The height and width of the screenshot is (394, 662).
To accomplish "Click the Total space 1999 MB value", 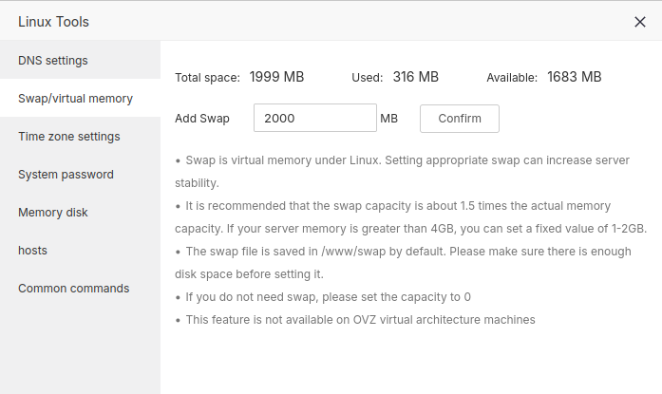I will 276,77.
